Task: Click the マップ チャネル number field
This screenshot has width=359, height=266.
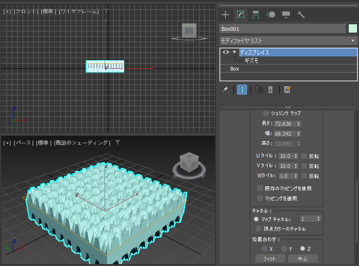Action: [x=308, y=219]
